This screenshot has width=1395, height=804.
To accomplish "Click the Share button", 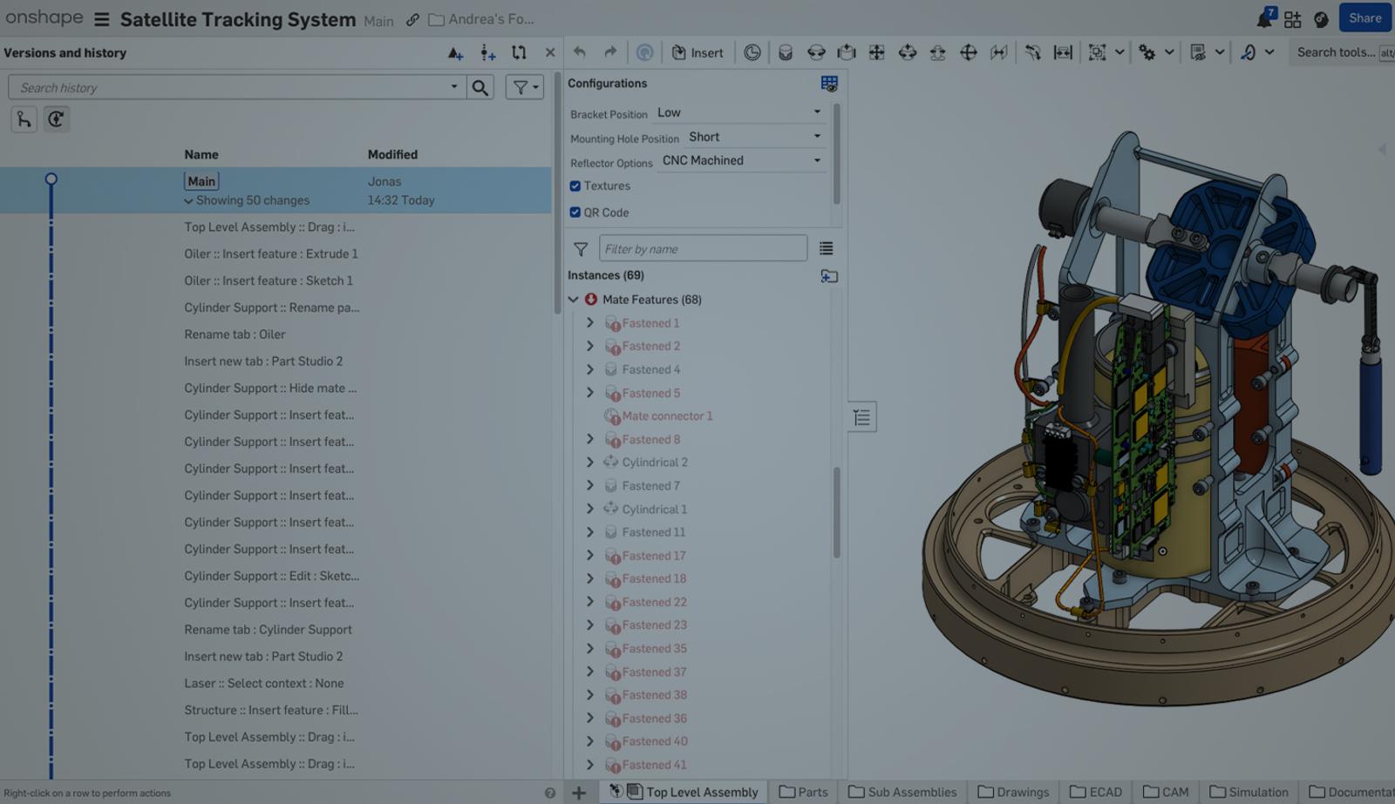I will 1364,17.
